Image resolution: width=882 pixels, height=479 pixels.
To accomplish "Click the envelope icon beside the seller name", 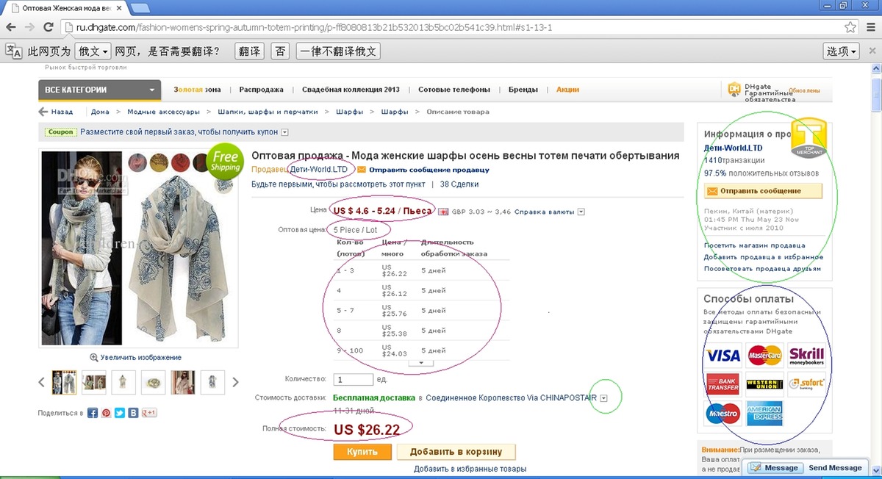I will [x=362, y=170].
